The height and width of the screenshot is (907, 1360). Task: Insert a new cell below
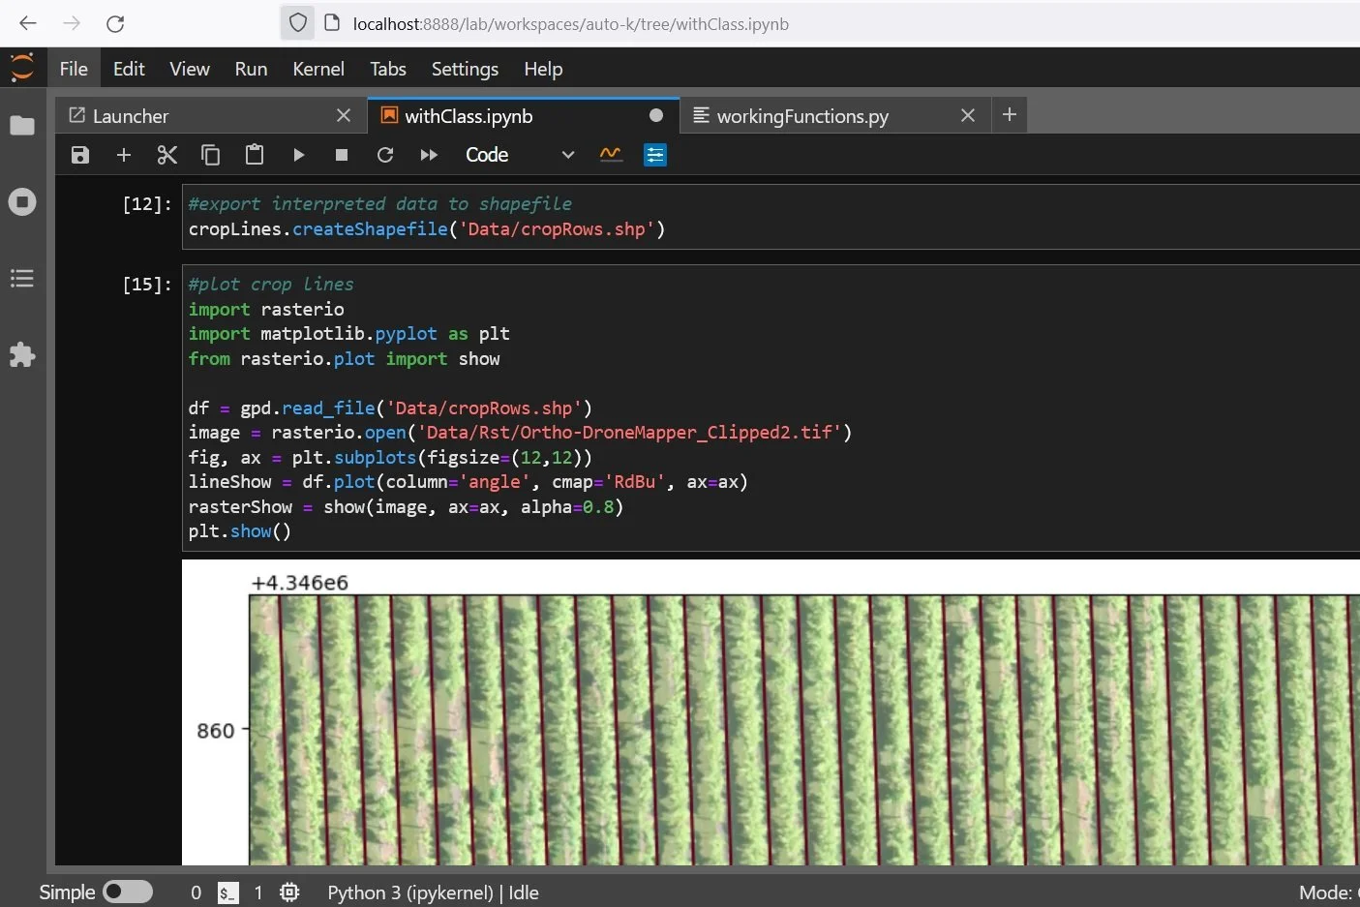[123, 155]
